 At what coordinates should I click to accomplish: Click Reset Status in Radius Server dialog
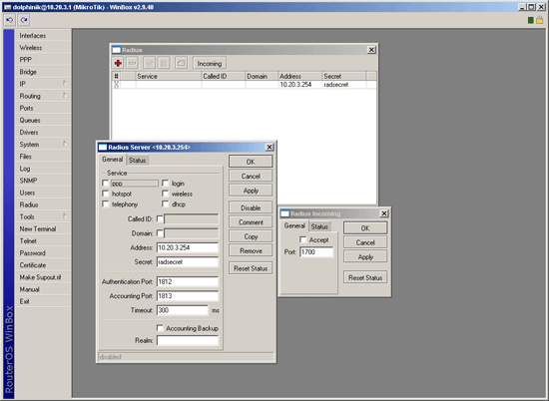pyautogui.click(x=251, y=268)
